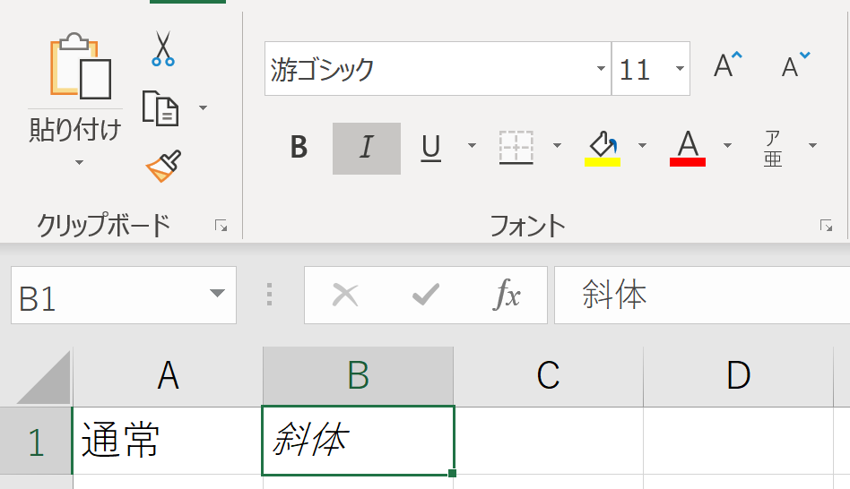The height and width of the screenshot is (489, 850).
Task: Open the fill color palette arrow
Action: tap(642, 145)
